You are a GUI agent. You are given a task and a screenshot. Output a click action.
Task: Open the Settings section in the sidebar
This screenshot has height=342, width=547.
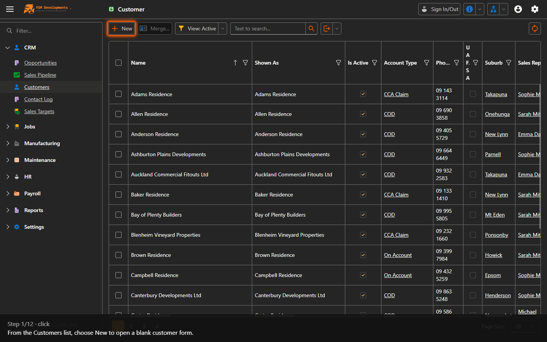34,227
